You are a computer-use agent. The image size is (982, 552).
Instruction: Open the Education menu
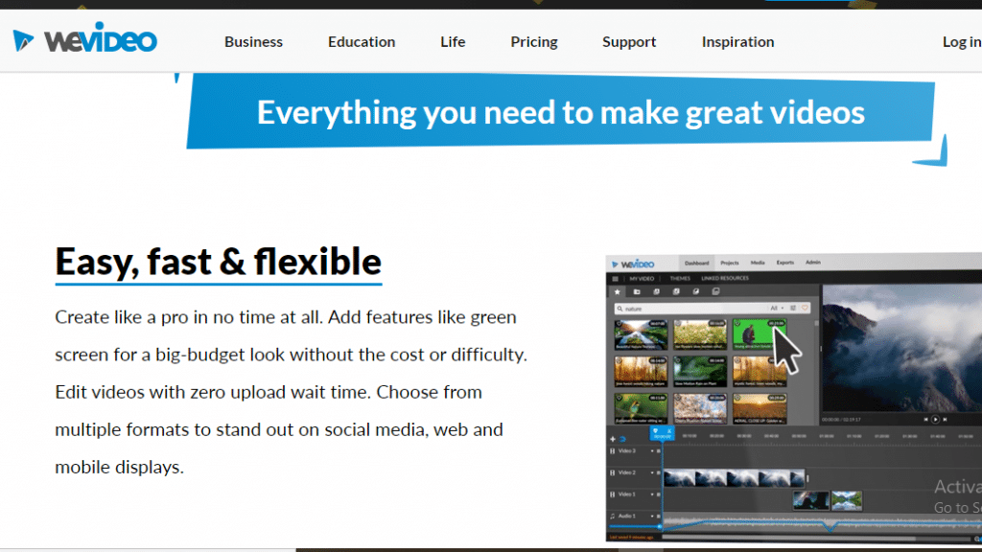[x=362, y=42]
